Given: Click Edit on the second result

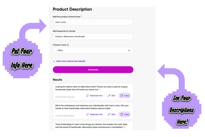Looking at the screenshot, I should [113, 114].
